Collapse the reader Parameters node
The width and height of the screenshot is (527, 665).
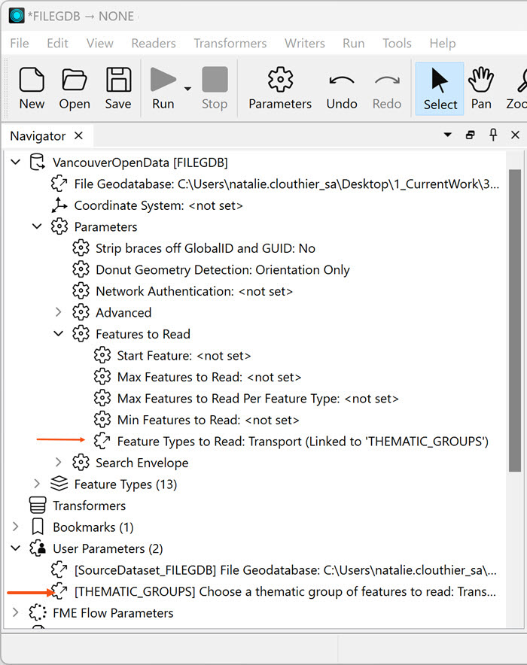coord(38,226)
